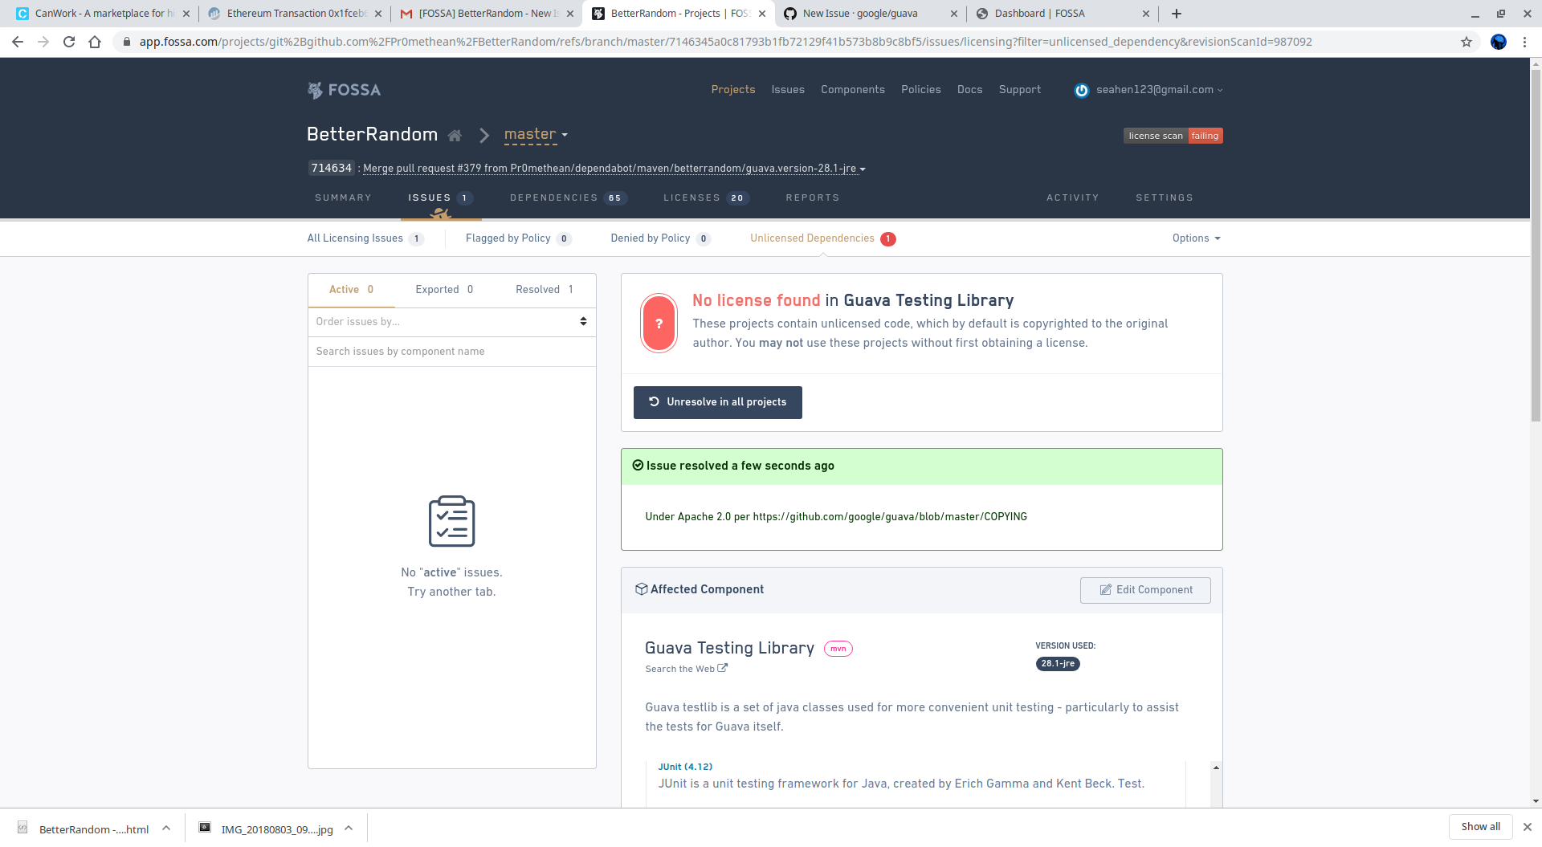Open the DEPENDENCIES tab
Viewport: 1542px width, 847px height.
click(x=568, y=197)
